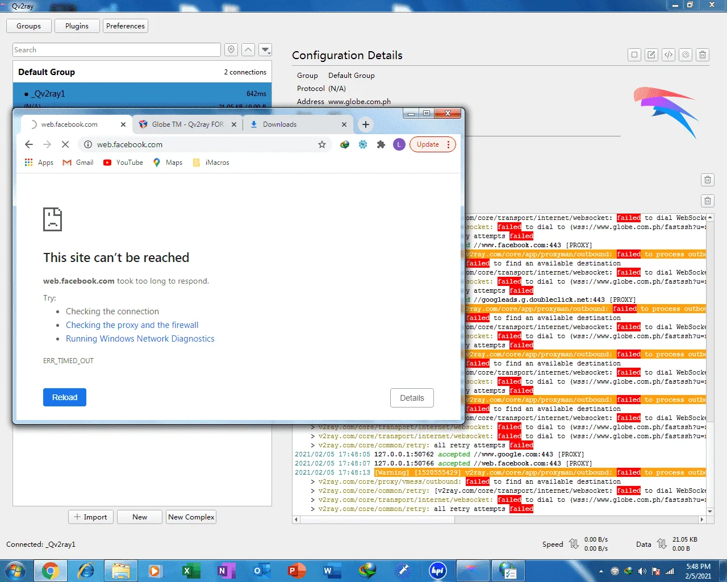Open the YouTube bookmark
The image size is (727, 582).
pyautogui.click(x=123, y=163)
